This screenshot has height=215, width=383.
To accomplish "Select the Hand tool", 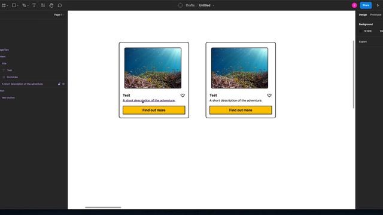I will [51, 5].
